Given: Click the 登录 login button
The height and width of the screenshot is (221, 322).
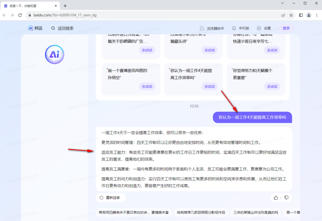Looking at the screenshot, I should click(286, 28).
